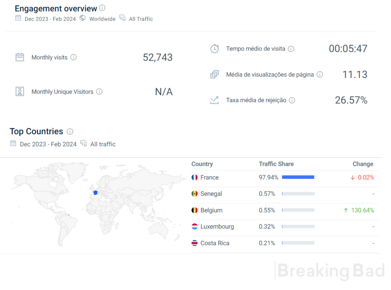Click France's blue traffic share bar

(x=298, y=177)
